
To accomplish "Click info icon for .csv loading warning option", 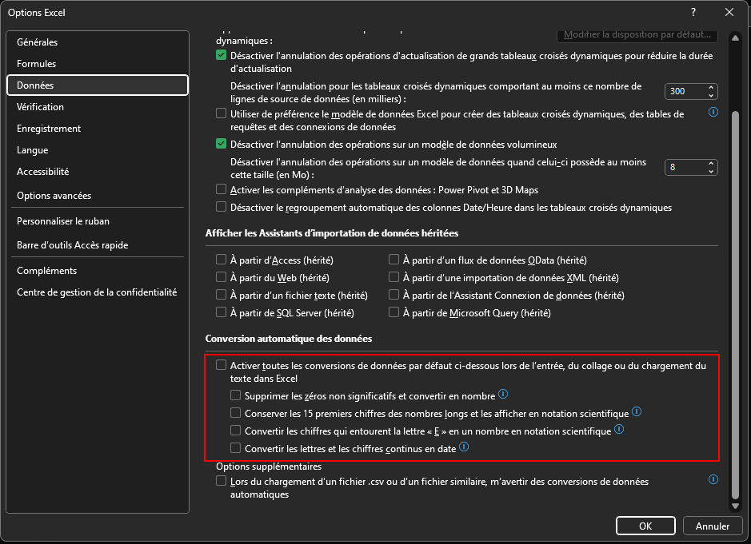I will [x=713, y=480].
